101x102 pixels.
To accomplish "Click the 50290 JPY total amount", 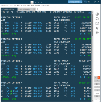I will coord(85,83).
